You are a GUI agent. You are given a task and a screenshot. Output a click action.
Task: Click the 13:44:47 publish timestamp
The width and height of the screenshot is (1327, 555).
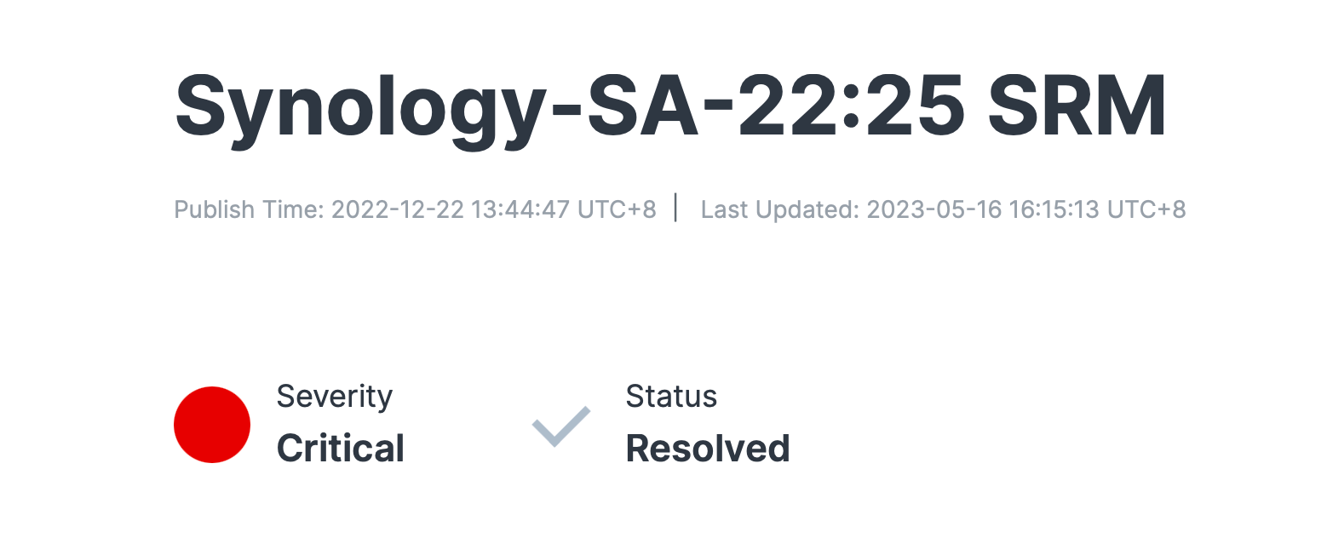click(x=520, y=209)
